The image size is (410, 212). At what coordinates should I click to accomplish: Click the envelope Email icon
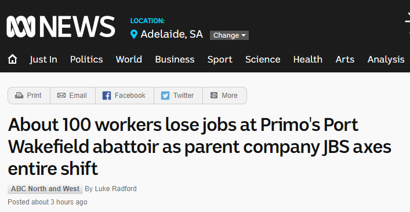coord(61,96)
